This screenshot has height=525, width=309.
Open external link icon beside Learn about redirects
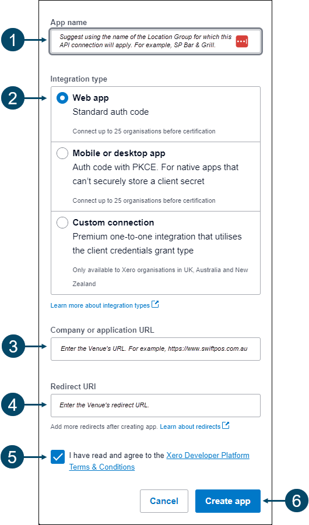click(x=226, y=425)
